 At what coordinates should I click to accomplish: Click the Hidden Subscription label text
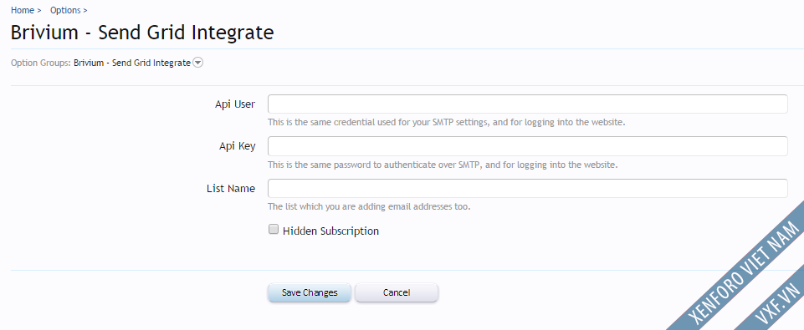330,231
